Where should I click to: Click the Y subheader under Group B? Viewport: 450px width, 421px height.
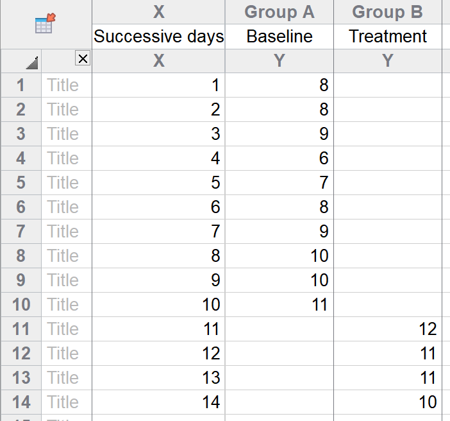click(x=387, y=60)
